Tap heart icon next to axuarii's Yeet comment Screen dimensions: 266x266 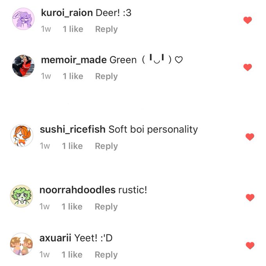click(250, 246)
